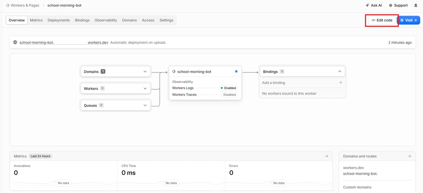Click the globe icon beside the workers.dev URL
The image size is (423, 193).
pos(15,43)
